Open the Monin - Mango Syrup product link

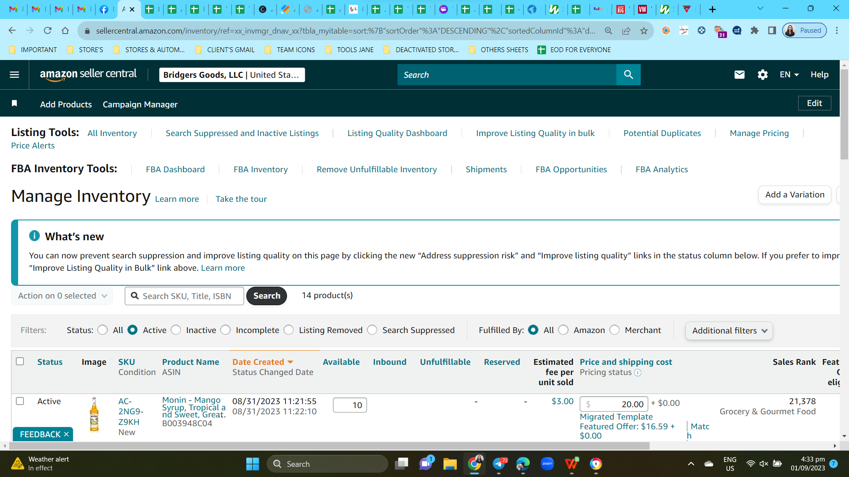194,407
